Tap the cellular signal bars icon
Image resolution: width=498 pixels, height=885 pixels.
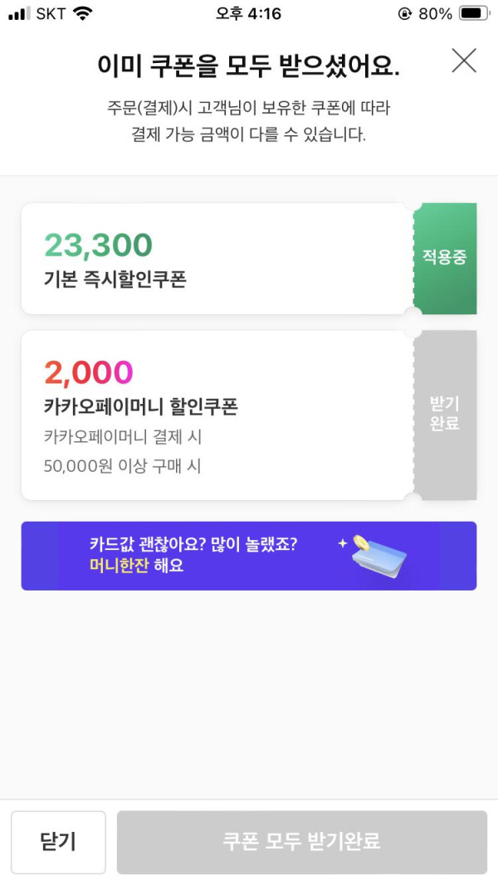[x=18, y=14]
